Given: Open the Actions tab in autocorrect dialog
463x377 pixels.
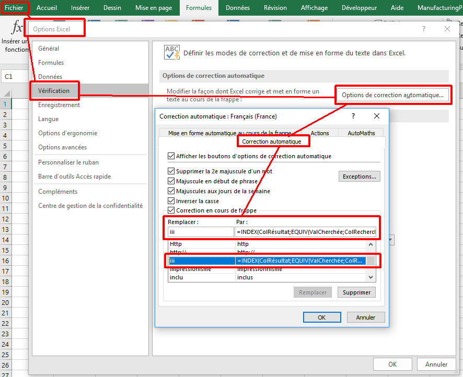Looking at the screenshot, I should click(320, 133).
